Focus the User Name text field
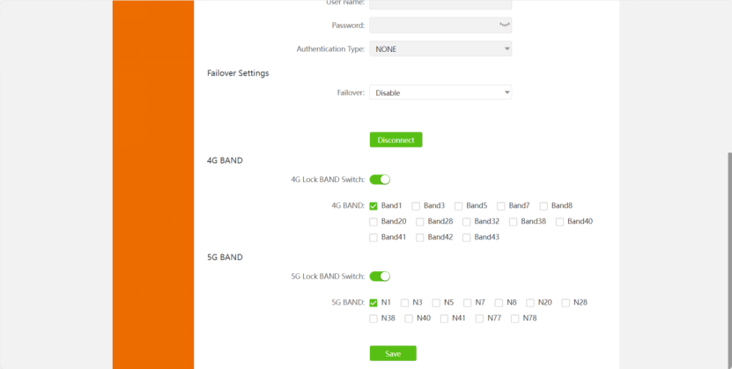Screen dimensions: 732x369 click(x=440, y=4)
